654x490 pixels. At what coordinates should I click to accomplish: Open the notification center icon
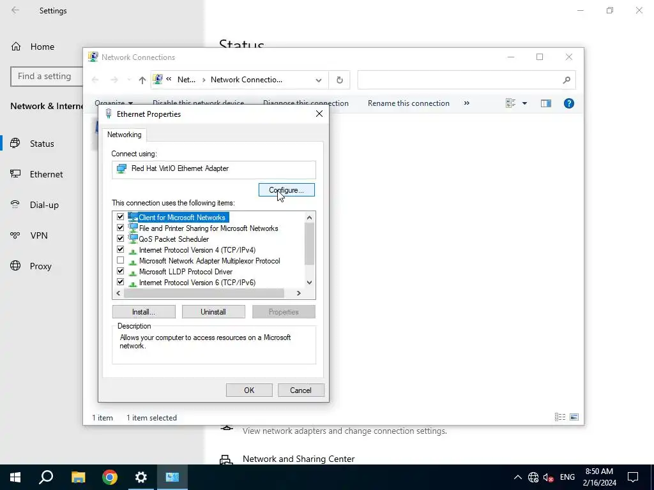point(633,477)
